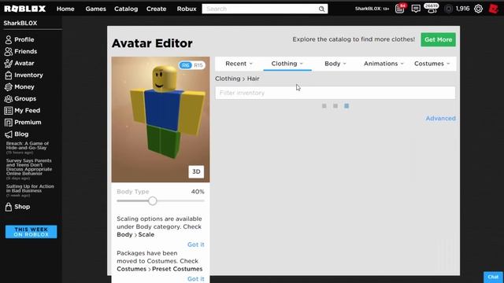This screenshot has height=283, width=504.
Task: Dismiss packages tip with lower Got it
Action: point(196,279)
